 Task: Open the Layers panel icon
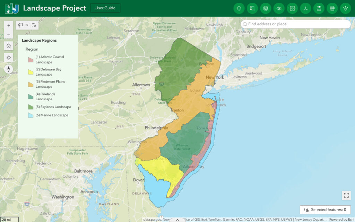coord(239,8)
